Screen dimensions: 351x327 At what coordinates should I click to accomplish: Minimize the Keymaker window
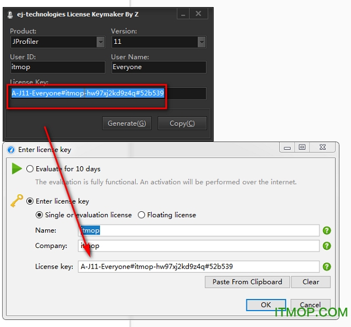coord(183,14)
